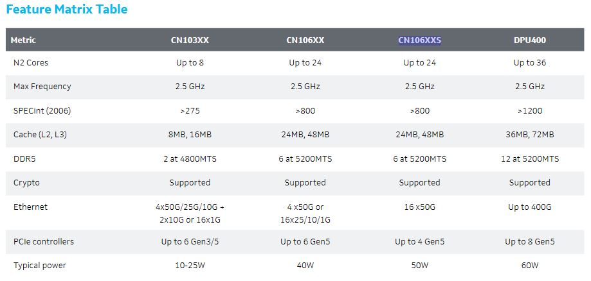Select the "10-25W" typical power cell

[189, 266]
